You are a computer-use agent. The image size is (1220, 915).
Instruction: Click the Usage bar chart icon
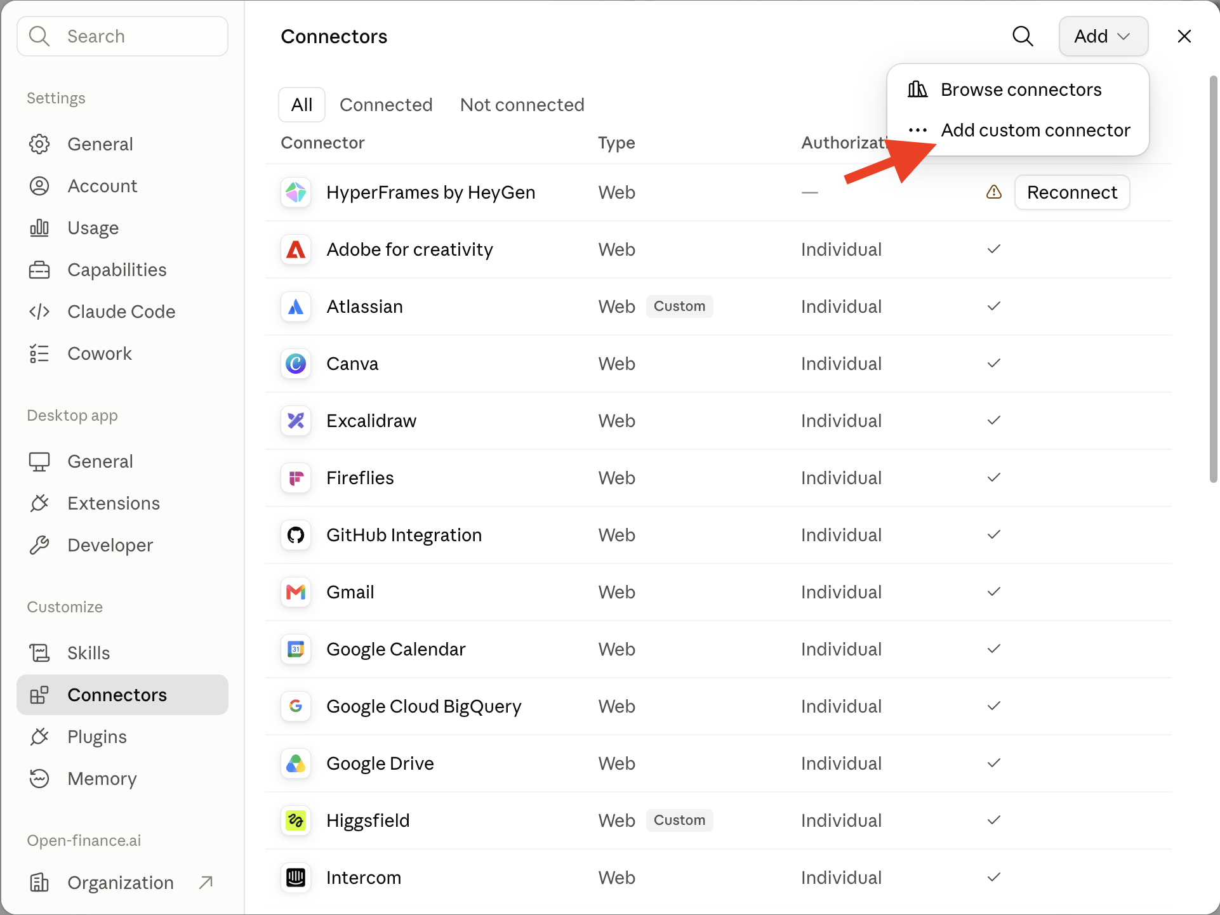coord(39,228)
